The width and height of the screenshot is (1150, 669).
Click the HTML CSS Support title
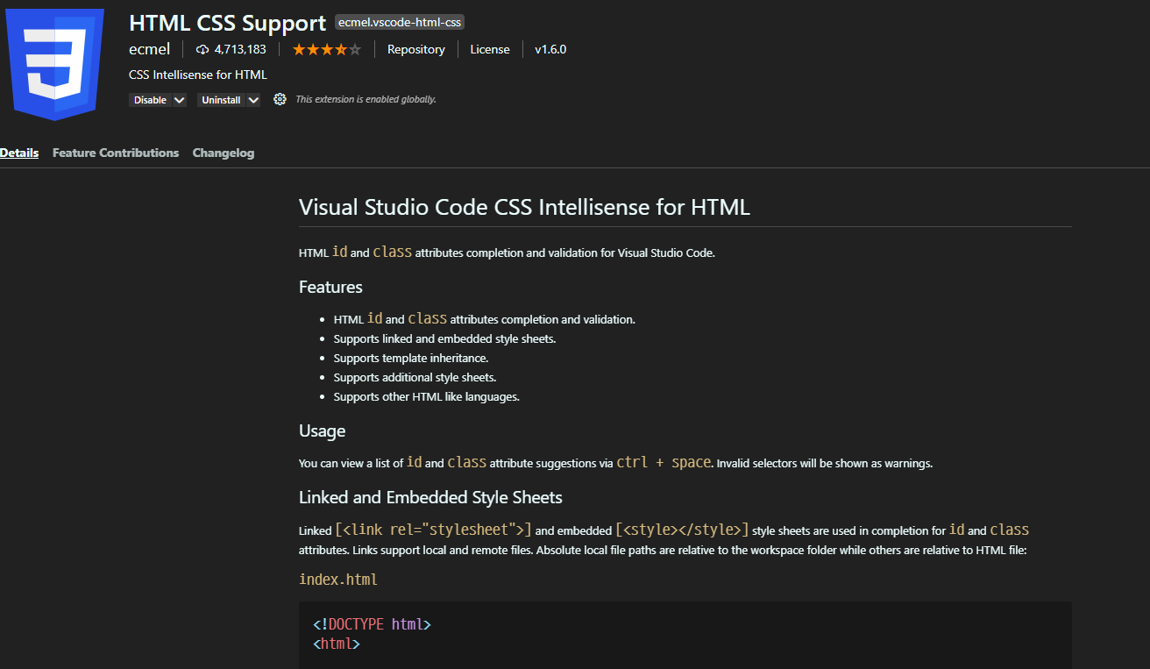click(x=227, y=23)
